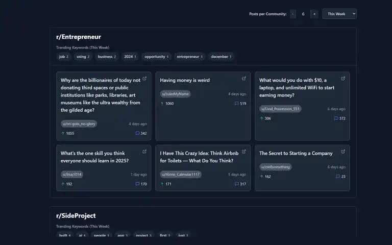Open external link on 'Having money is weird'
Screen dimensions: 392x245
click(x=244, y=79)
